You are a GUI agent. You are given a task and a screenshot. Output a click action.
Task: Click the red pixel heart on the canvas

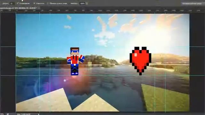pos(140,61)
